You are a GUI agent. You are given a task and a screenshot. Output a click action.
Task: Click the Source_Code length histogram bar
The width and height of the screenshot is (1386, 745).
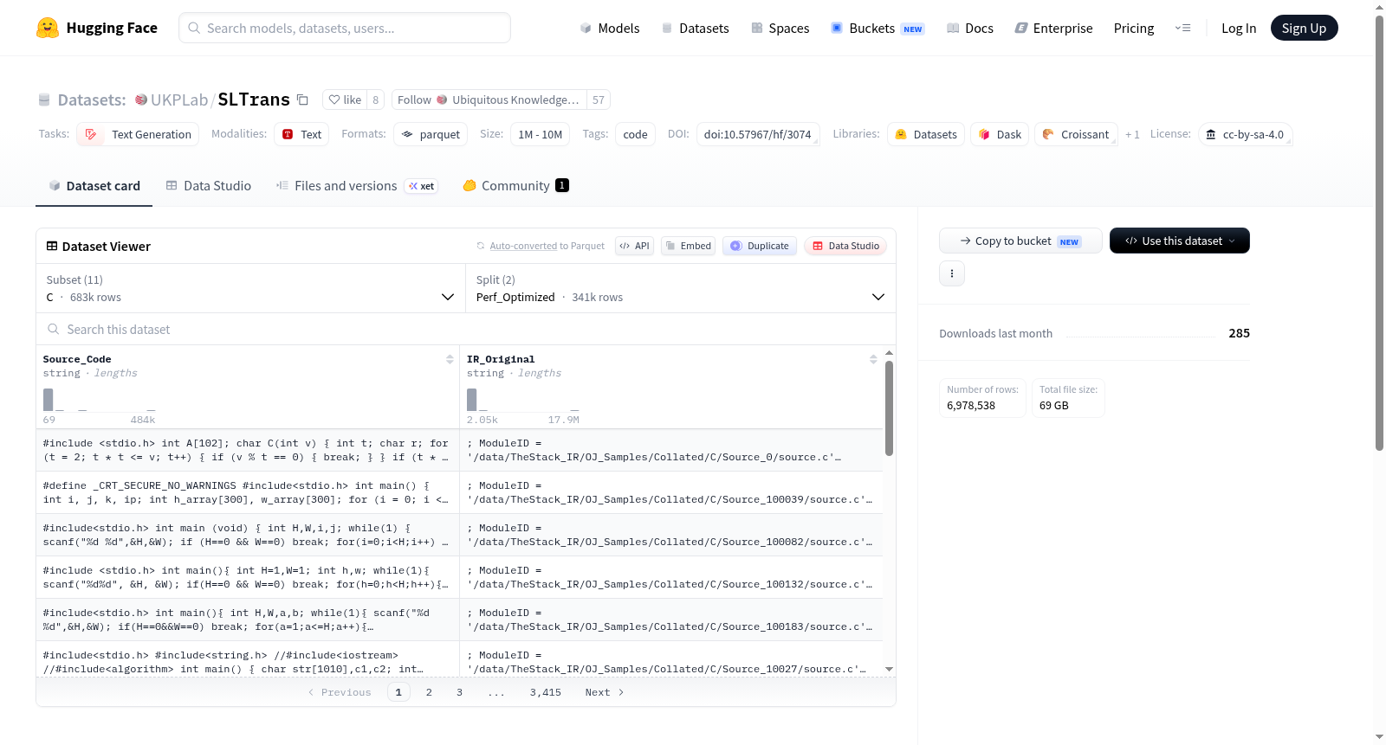tap(49, 400)
